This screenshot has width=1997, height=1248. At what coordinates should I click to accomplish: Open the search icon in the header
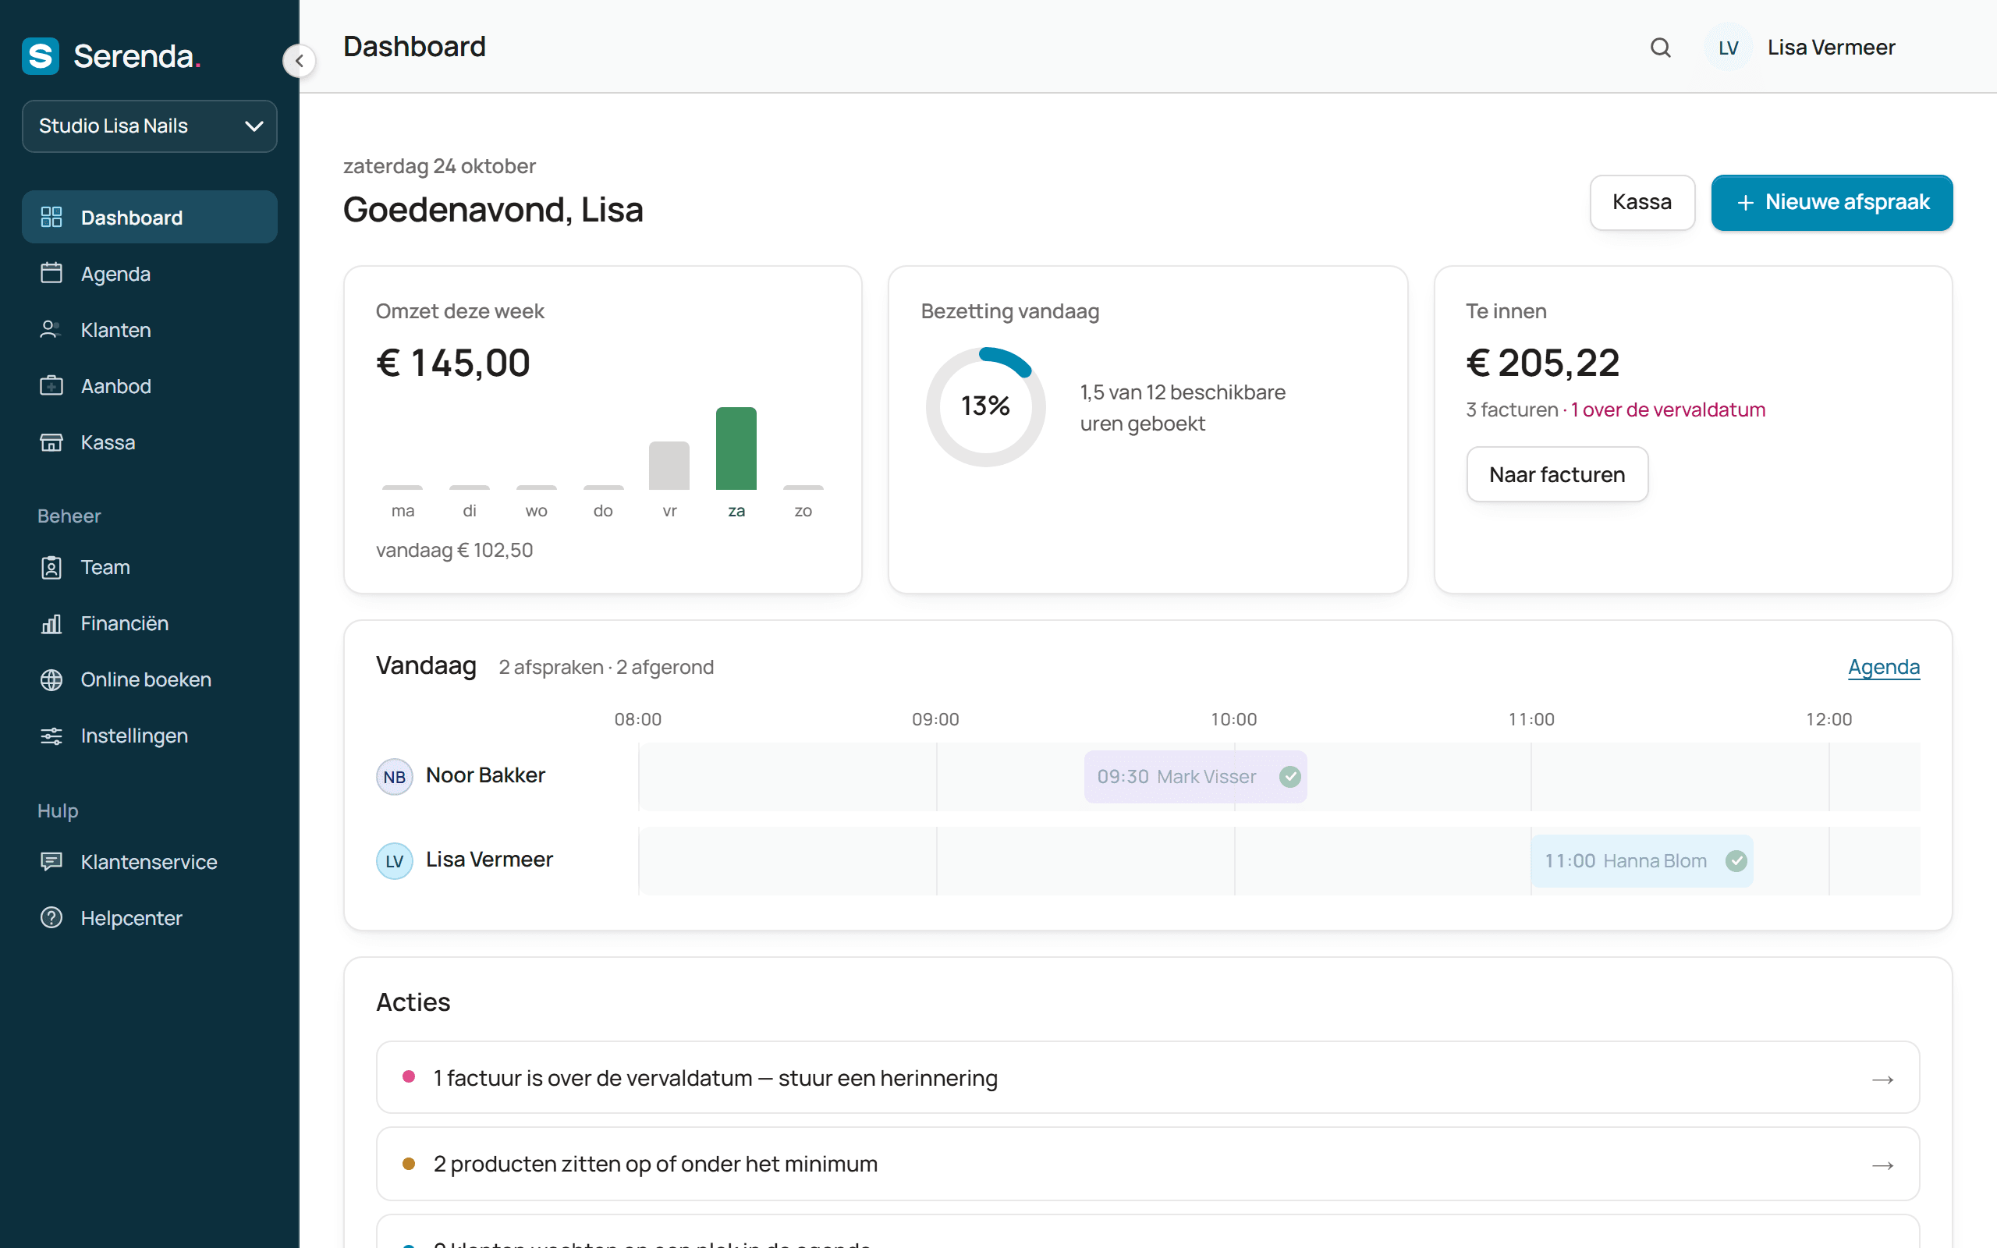tap(1660, 48)
